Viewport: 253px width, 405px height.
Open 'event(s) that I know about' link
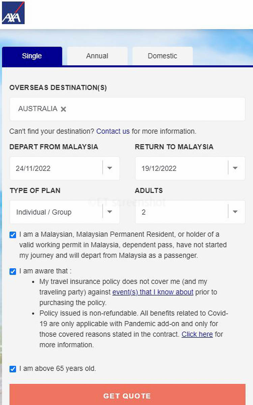pyautogui.click(x=153, y=292)
